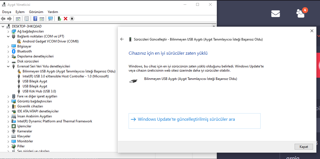The width and height of the screenshot is (320, 159).
Task: Click the Güvenlik cihazları key icon
Action: [14, 106]
